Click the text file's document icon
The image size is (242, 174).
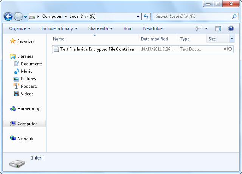pos(56,49)
